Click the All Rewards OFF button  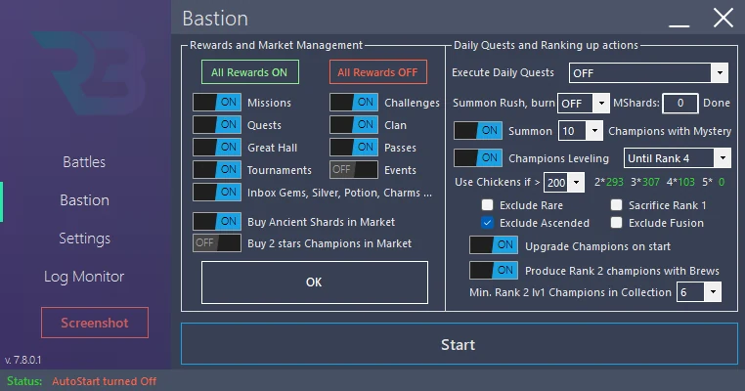pos(378,72)
